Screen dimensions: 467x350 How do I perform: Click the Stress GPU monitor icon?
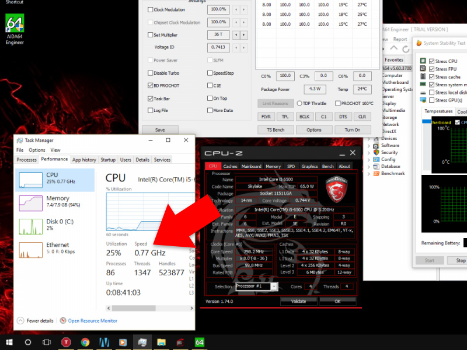pyautogui.click(x=423, y=100)
